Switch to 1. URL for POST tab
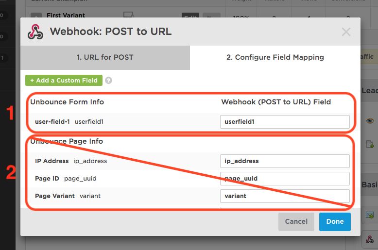Viewport: 378px width, 250px height. 105,57
